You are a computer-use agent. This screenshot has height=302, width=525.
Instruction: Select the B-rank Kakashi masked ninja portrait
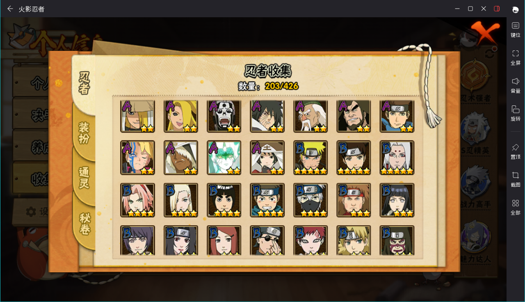[310, 200]
